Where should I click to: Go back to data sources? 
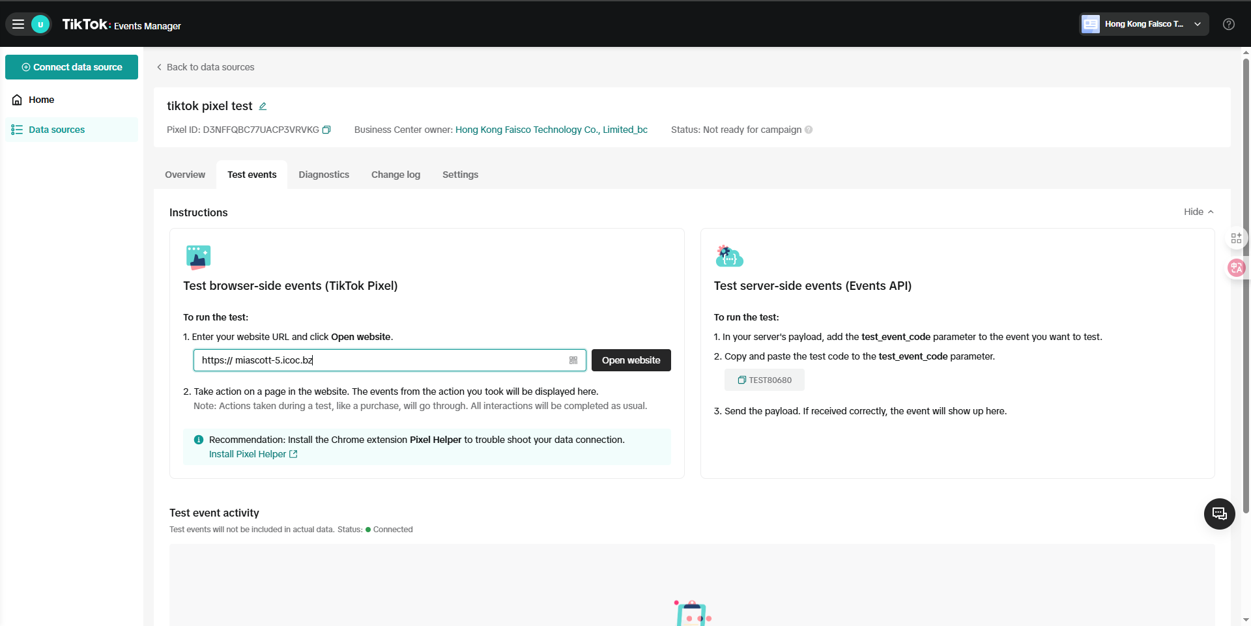click(x=205, y=67)
